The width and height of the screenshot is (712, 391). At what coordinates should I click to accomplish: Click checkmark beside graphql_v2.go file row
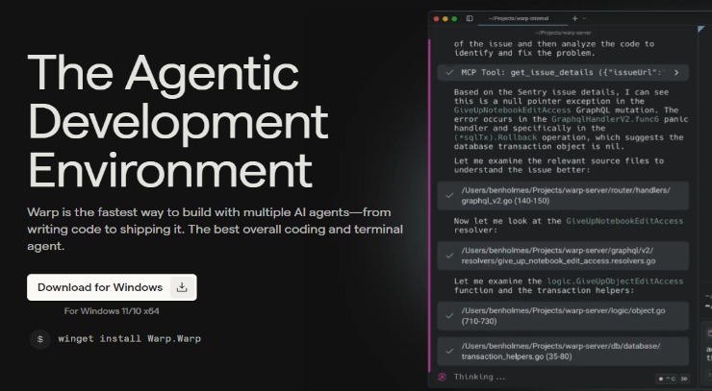(x=449, y=196)
